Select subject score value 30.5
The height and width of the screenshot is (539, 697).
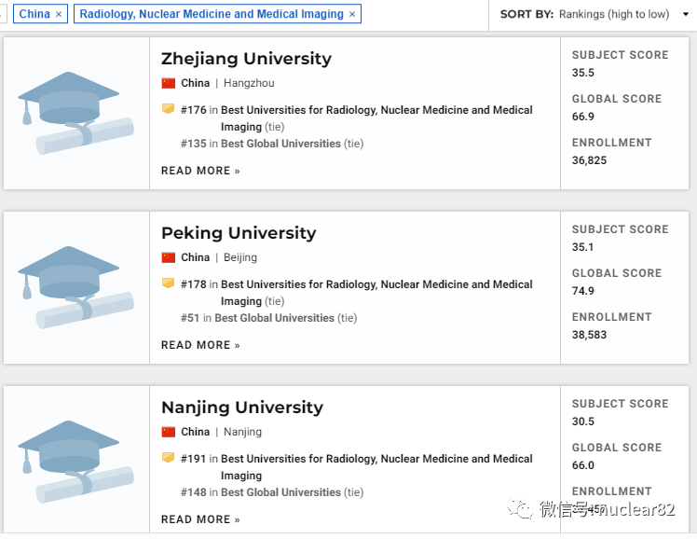click(x=582, y=422)
